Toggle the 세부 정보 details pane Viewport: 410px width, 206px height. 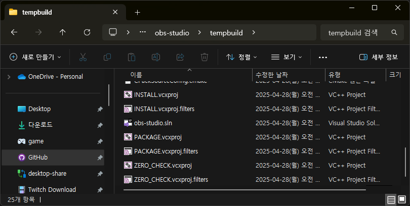[x=379, y=57]
